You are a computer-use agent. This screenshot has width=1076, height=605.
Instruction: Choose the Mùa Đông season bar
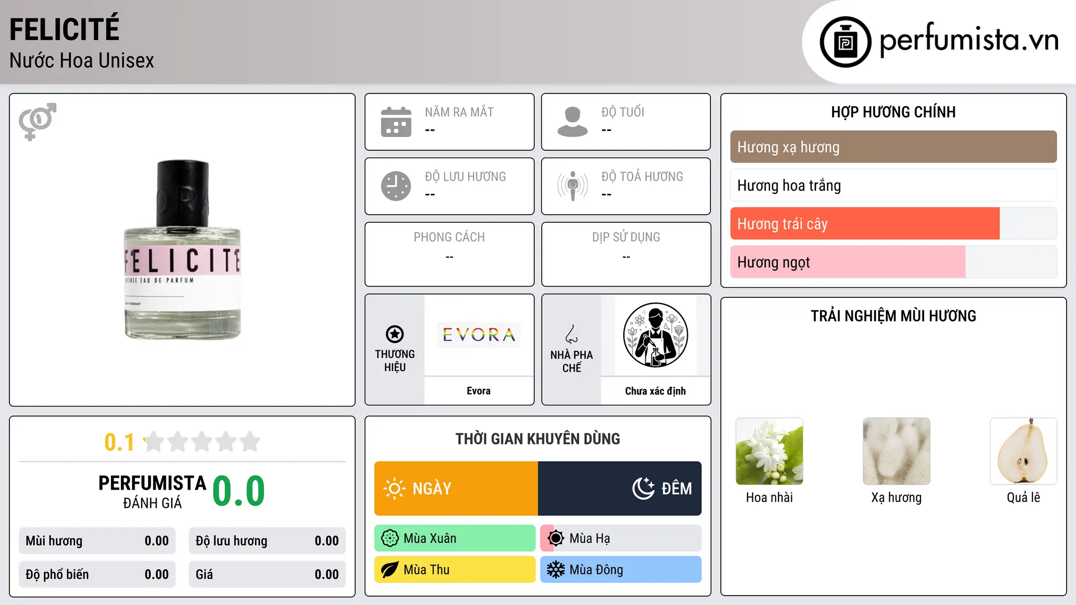[x=621, y=570]
